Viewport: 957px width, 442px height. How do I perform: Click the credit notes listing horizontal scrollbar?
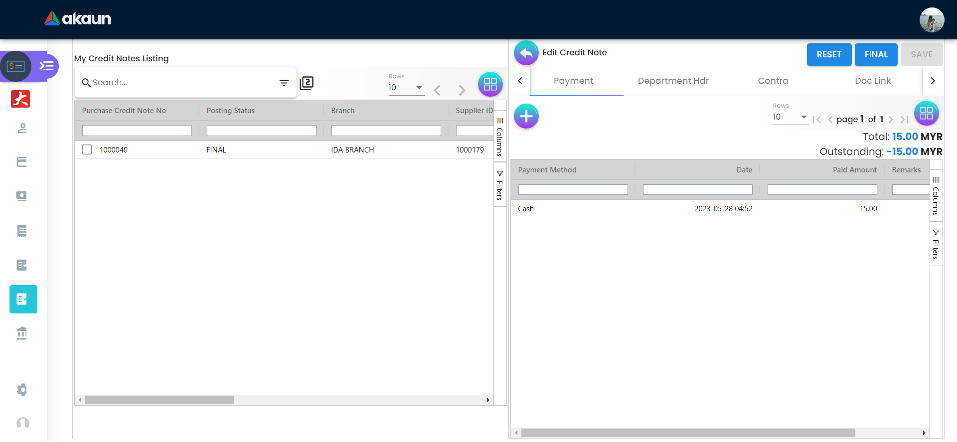coord(159,400)
